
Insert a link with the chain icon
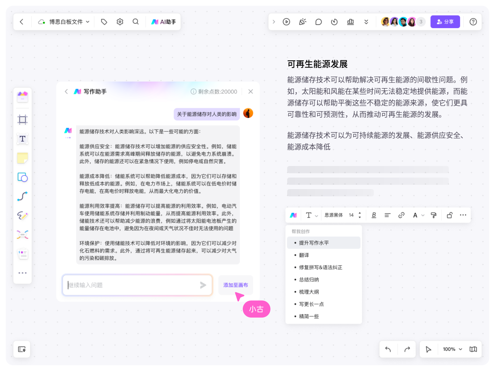pyautogui.click(x=401, y=215)
